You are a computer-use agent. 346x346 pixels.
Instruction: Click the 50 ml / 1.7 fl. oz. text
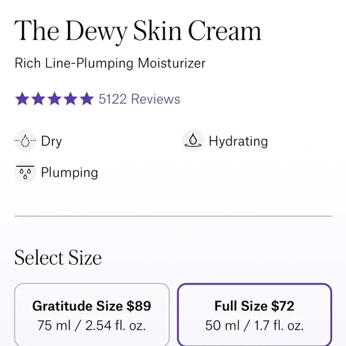[x=254, y=326]
